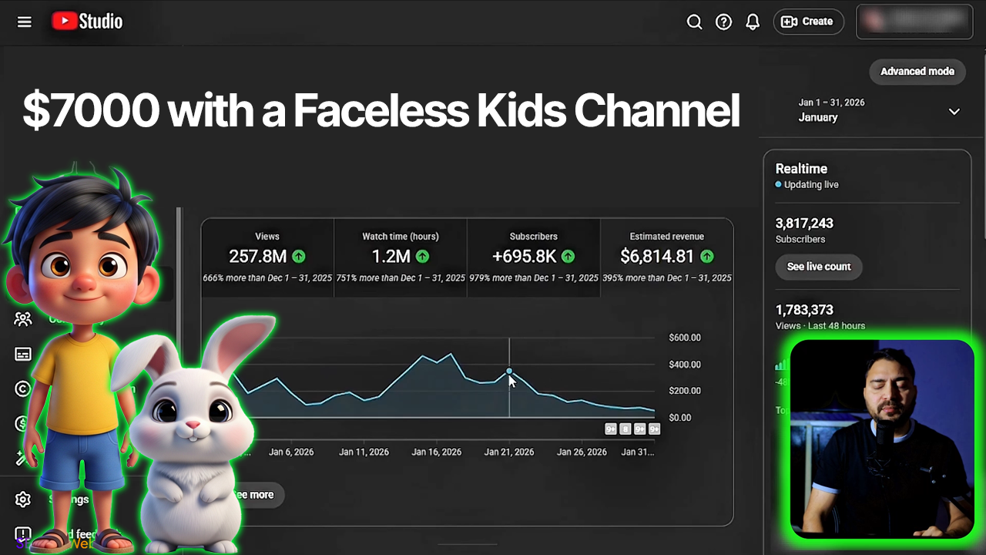The image size is (986, 555).
Task: Click the See live count button
Action: point(818,267)
